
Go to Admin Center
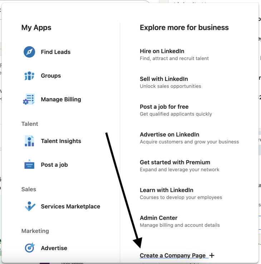(158, 218)
